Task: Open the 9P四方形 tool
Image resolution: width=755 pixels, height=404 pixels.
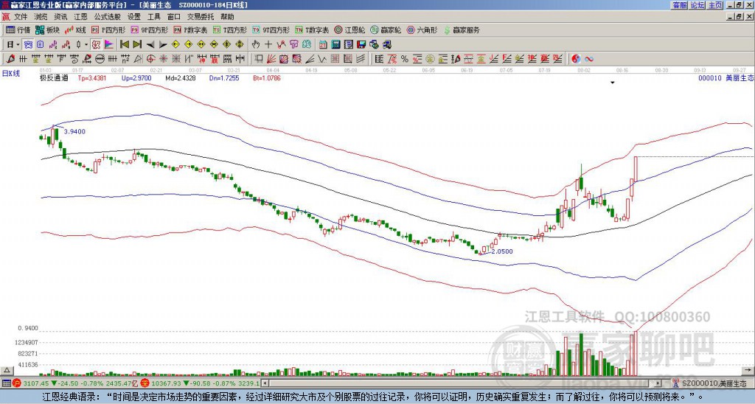Action: [x=150, y=29]
